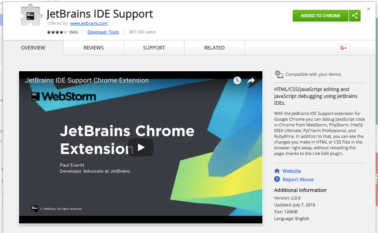The image size is (378, 233).
Task: Open the www.jetbrains.com link
Action: coord(89,24)
